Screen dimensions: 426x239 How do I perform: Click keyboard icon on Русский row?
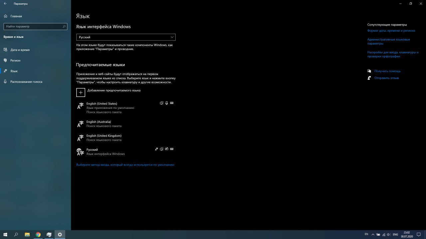(172, 149)
